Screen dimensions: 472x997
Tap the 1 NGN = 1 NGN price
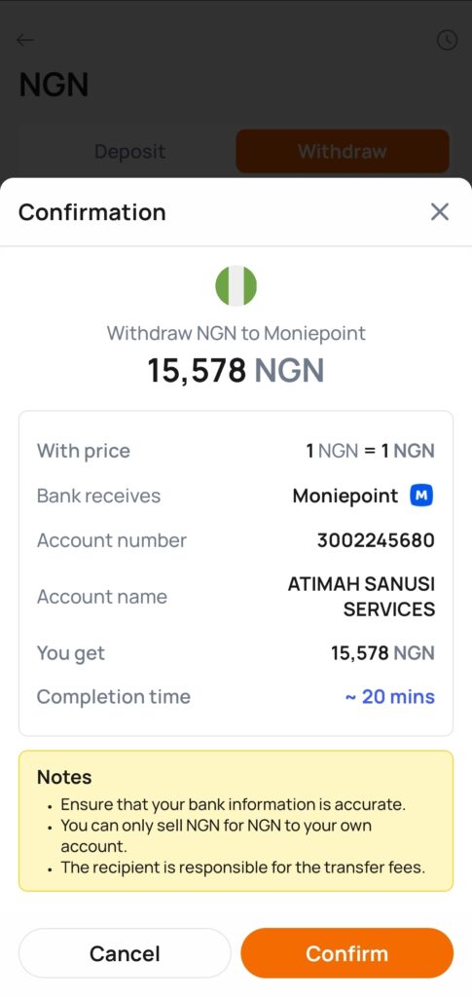(x=371, y=451)
